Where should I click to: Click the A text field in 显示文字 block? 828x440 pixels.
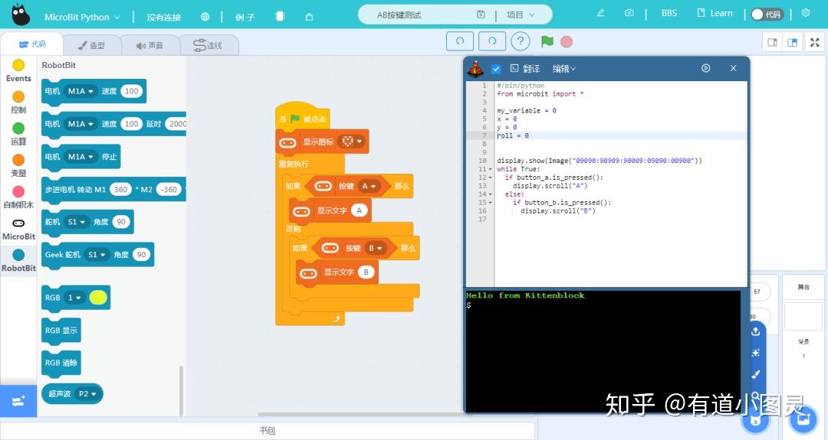click(x=359, y=210)
